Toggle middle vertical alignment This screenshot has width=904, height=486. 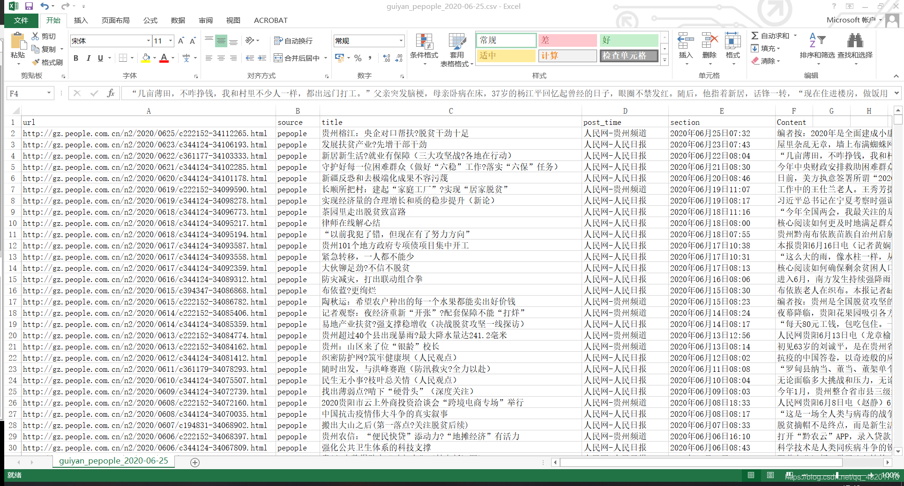click(221, 41)
